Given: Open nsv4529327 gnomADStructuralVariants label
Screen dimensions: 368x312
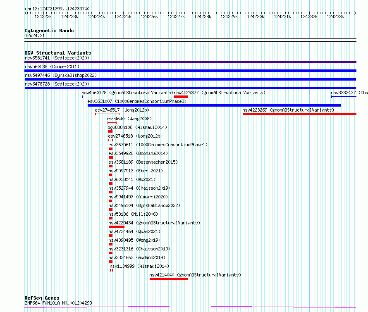Looking at the screenshot, I should (220, 93).
